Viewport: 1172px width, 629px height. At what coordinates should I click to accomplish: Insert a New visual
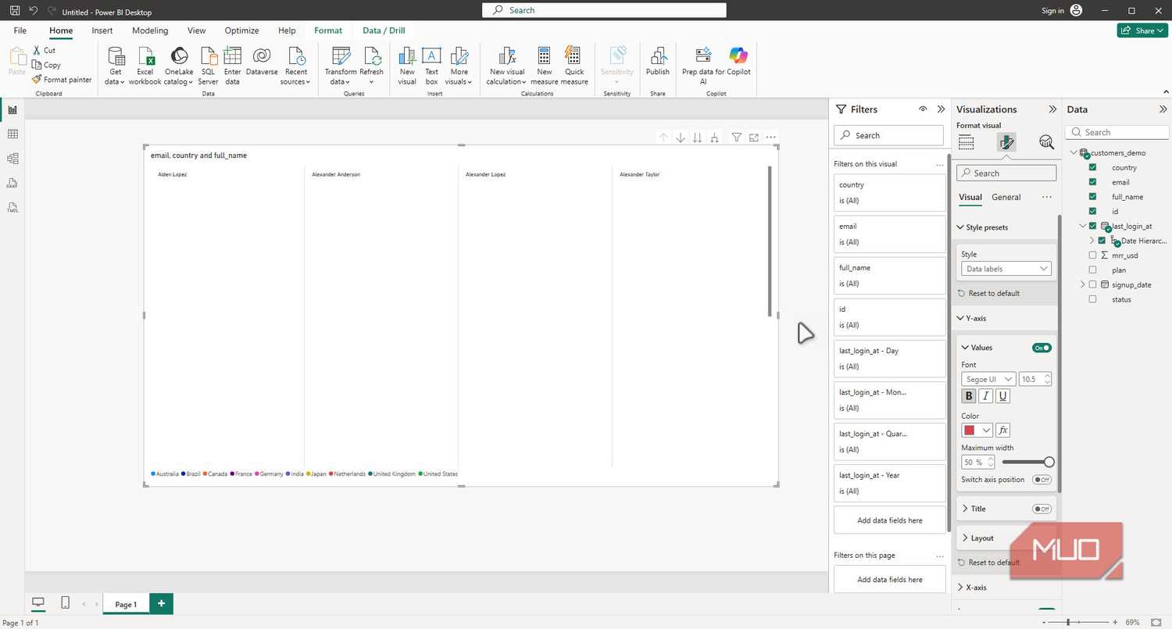point(407,66)
